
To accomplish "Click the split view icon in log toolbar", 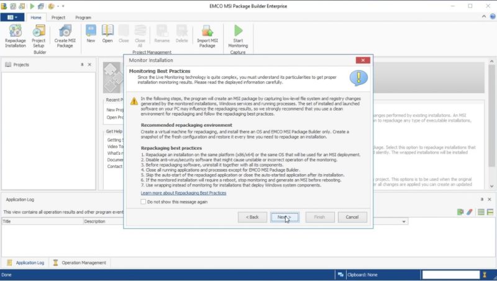I will [x=490, y=212].
